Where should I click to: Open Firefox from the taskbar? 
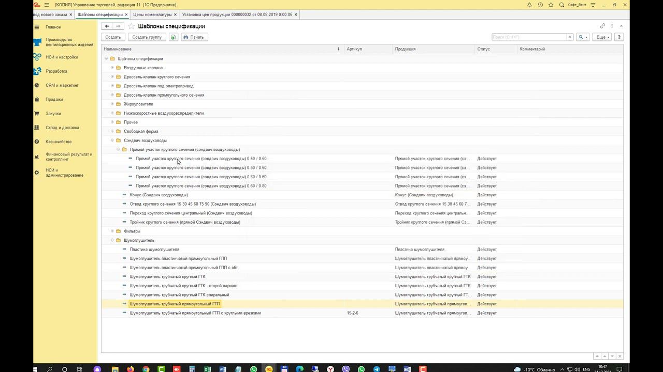point(131,369)
